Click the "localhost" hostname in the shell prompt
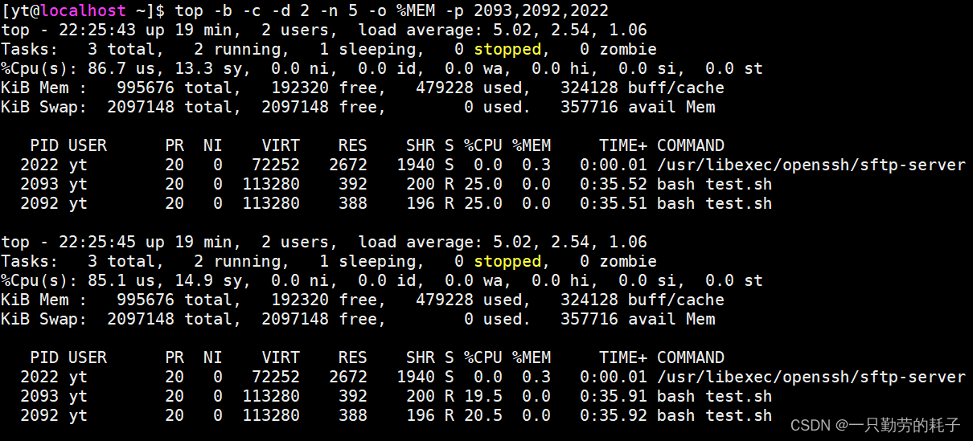Screen dimensions: 973x441 point(83,10)
